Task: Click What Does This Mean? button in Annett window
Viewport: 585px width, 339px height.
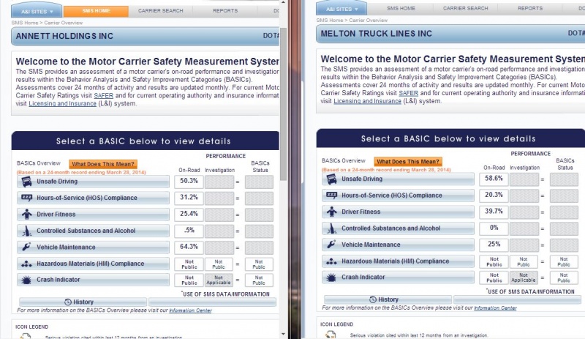Action: coord(103,164)
